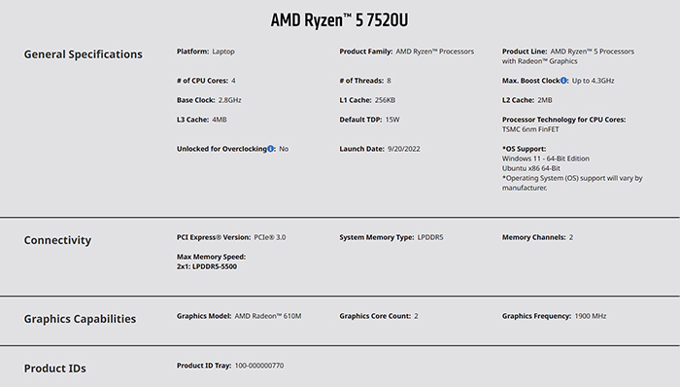
Task: Click the Launch Date 9/20/2022 value
Action: (x=404, y=149)
